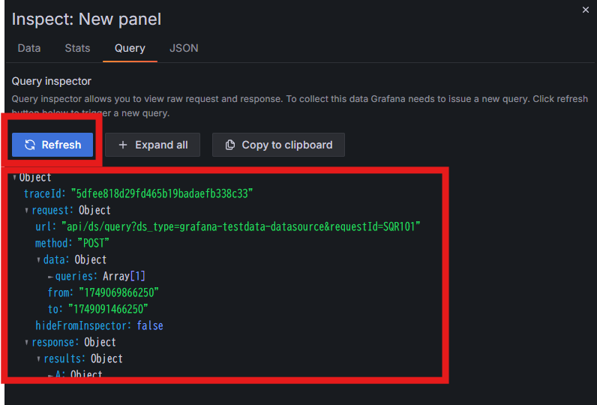Go to the JSON tab

pos(184,48)
